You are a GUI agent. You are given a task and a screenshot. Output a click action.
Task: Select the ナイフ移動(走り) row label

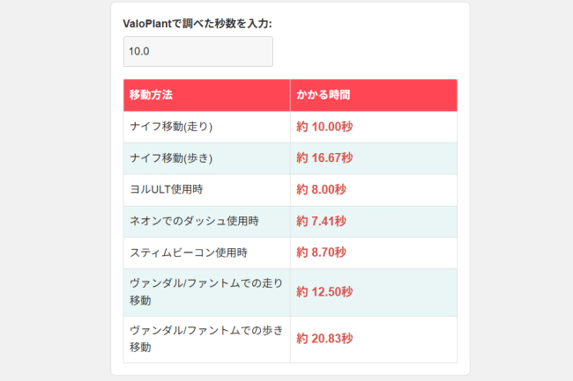pyautogui.click(x=171, y=127)
